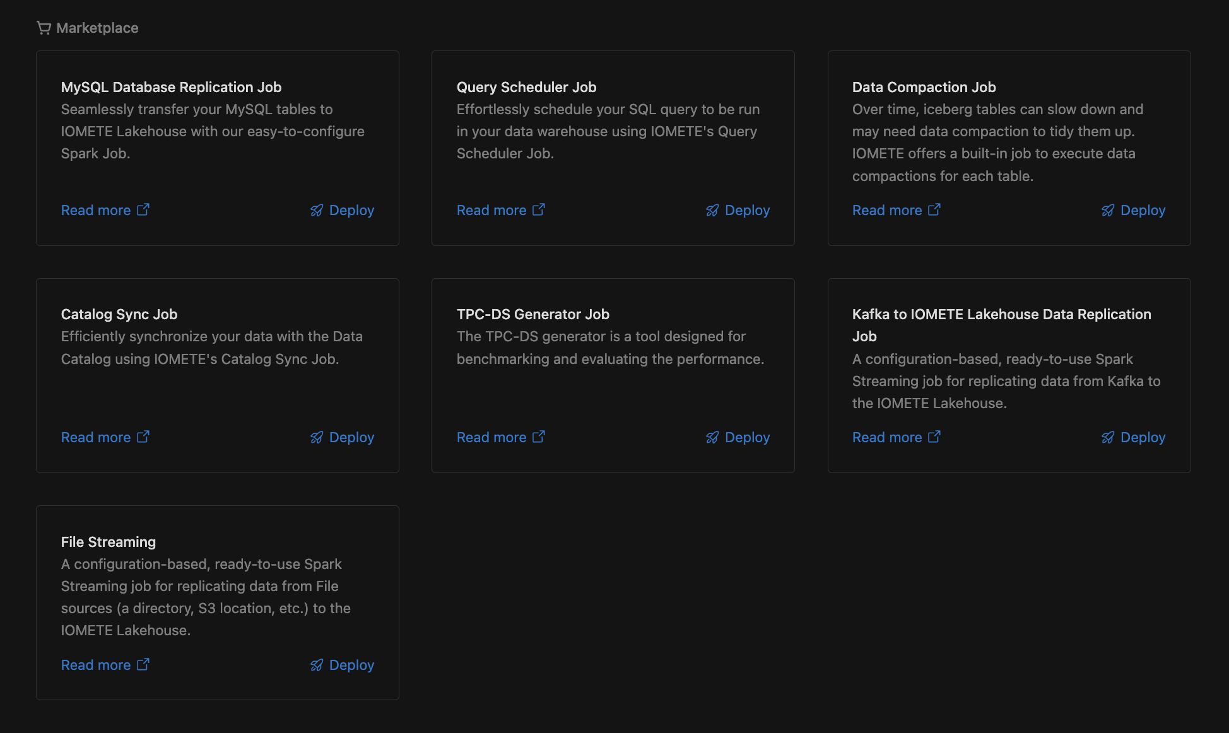This screenshot has width=1229, height=733.
Task: Click the 'Over time, iceberg tables' description
Action: 997,143
